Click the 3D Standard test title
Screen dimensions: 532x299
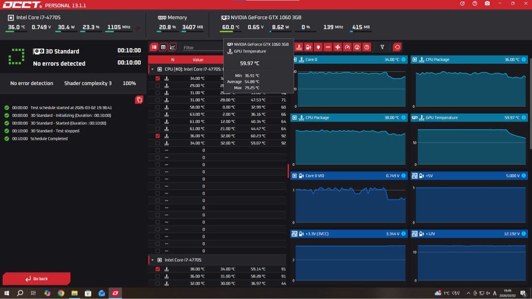[62, 52]
